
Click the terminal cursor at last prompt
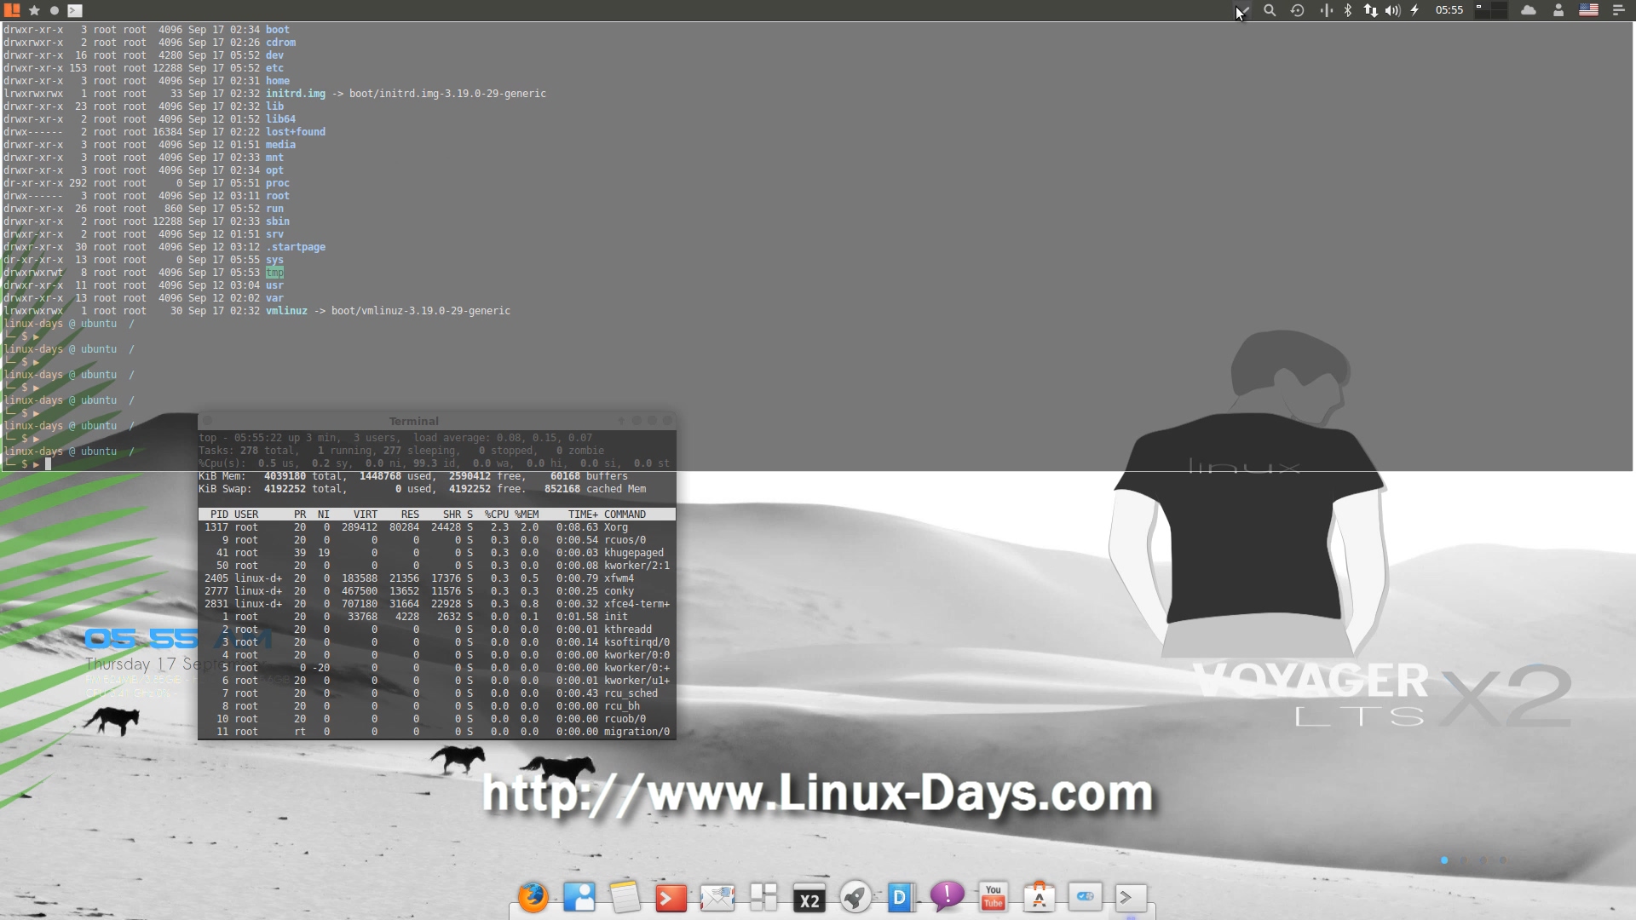tap(49, 464)
